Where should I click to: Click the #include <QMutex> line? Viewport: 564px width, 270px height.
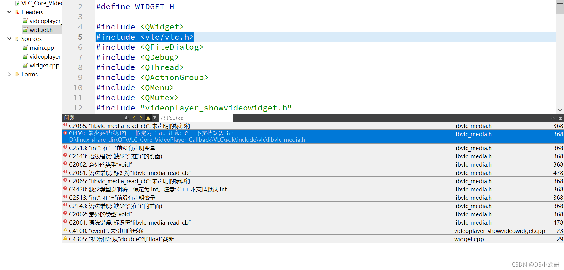point(137,98)
